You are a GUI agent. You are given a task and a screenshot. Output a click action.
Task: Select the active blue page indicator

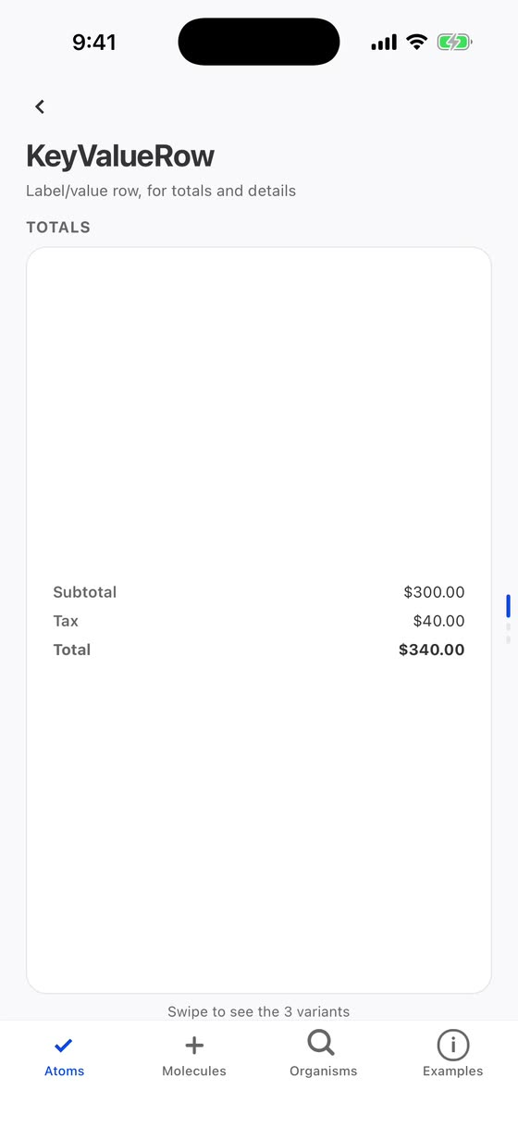tap(508, 606)
